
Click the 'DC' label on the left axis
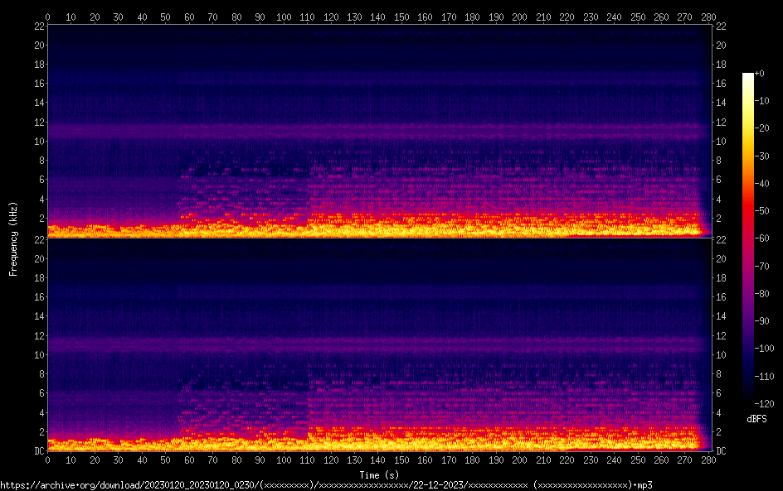tap(36, 451)
